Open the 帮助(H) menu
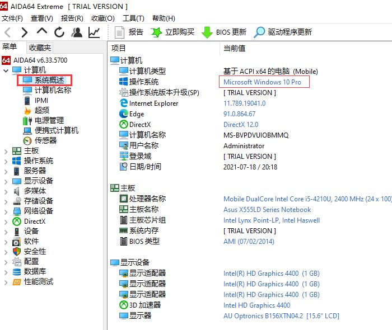The width and height of the screenshot is (392, 330). coord(164,18)
